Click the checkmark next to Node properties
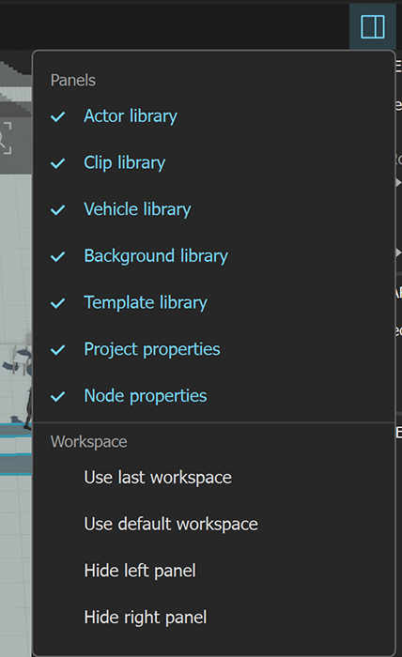Image resolution: width=402 pixels, height=657 pixels. (x=58, y=396)
